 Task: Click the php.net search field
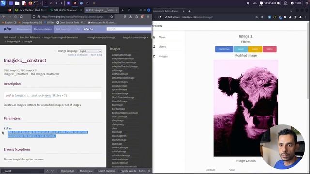[129, 29]
